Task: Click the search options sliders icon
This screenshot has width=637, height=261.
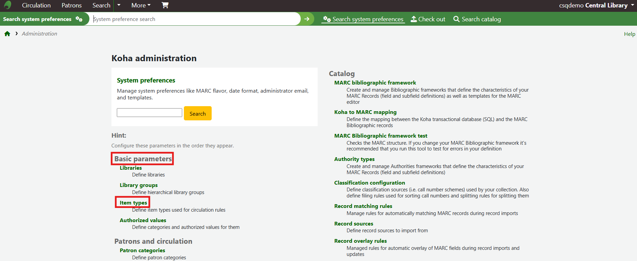Action: click(x=79, y=19)
